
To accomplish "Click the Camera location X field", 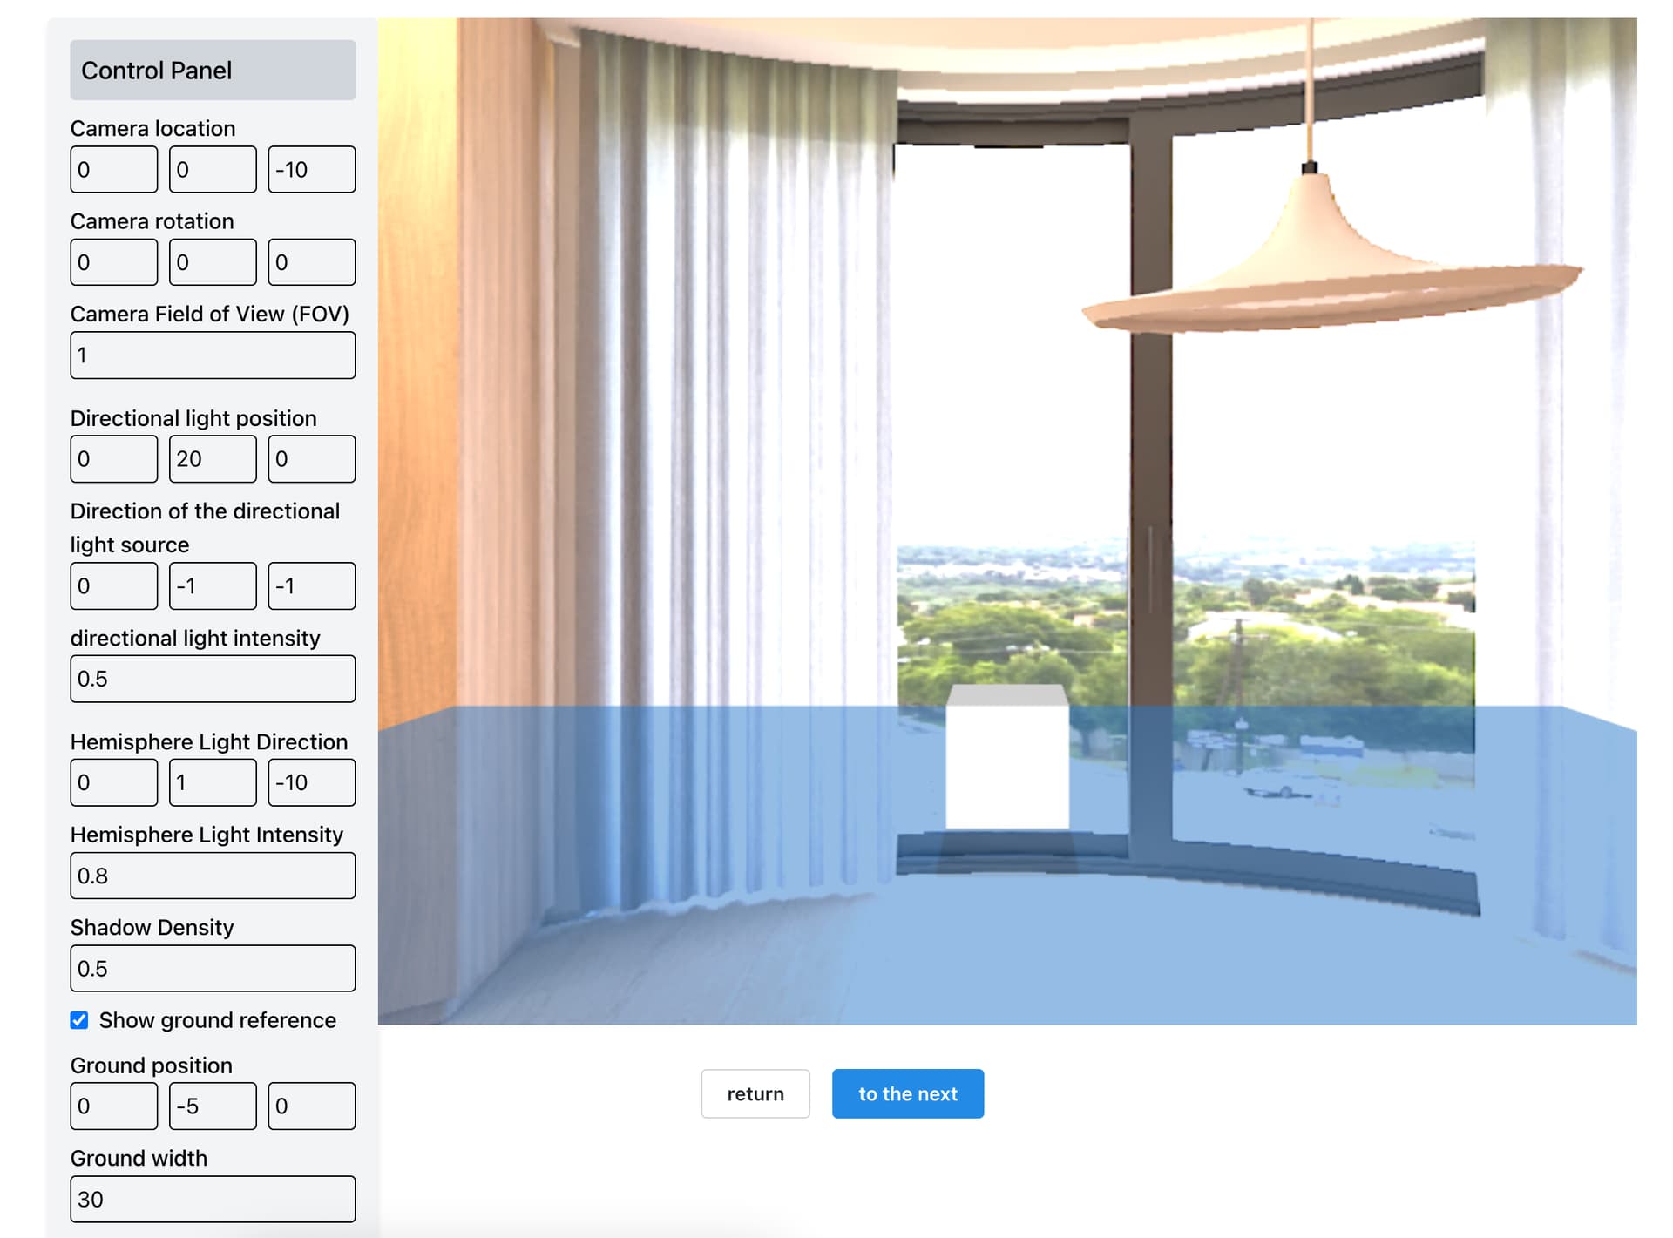I will [x=114, y=169].
